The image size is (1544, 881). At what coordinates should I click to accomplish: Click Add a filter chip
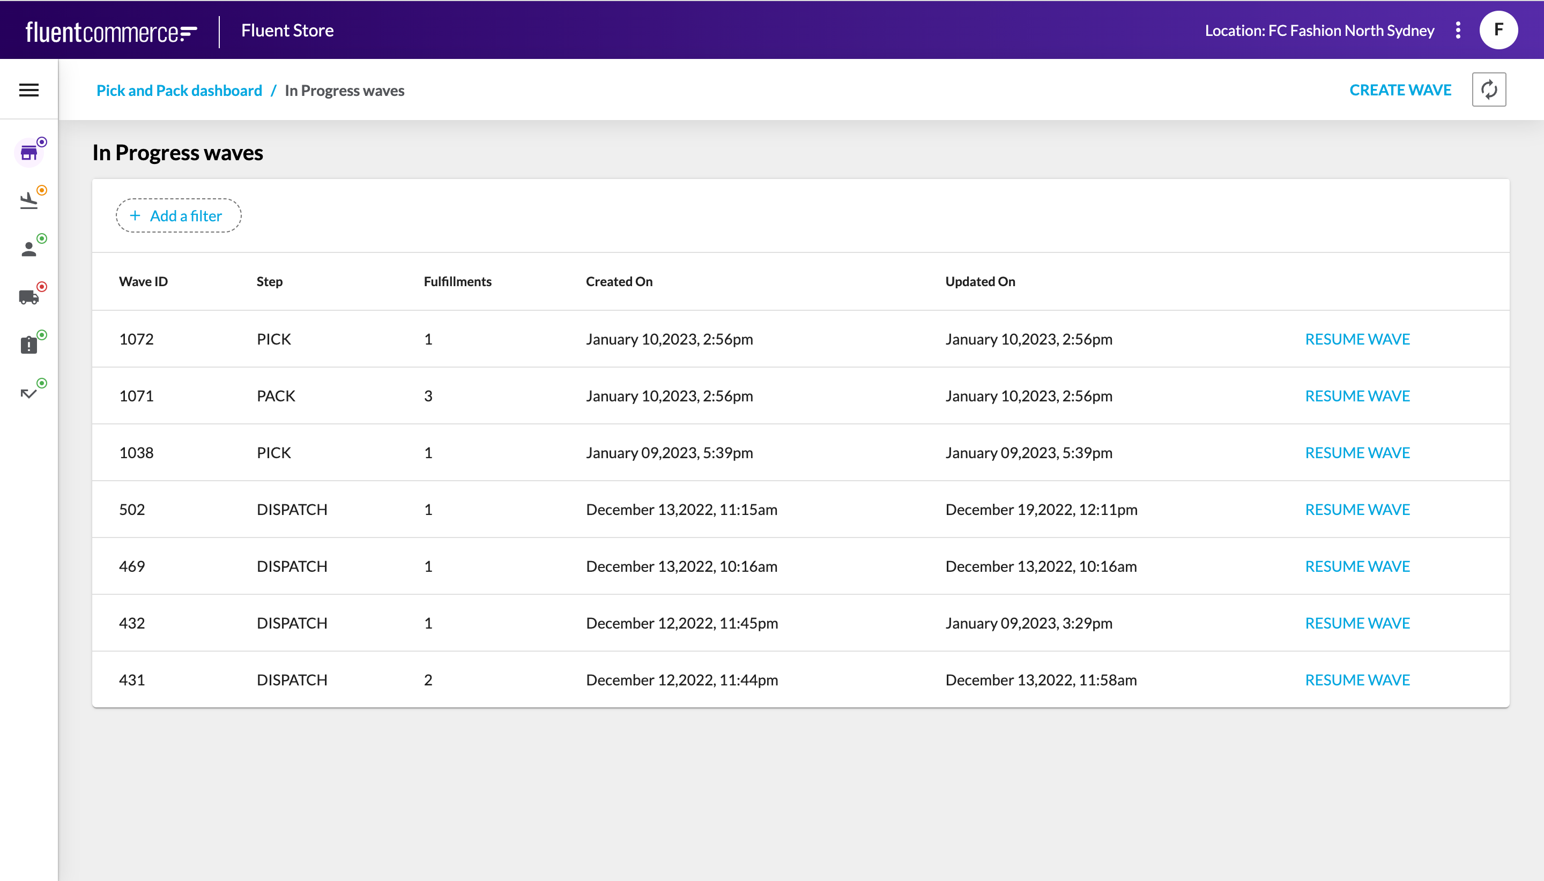[x=179, y=216]
